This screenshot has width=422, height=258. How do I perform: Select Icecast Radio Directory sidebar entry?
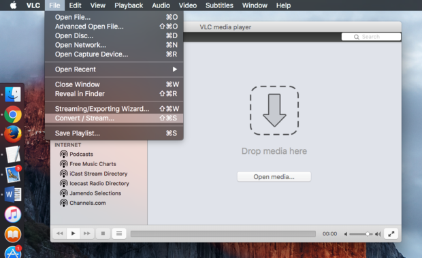(x=99, y=184)
